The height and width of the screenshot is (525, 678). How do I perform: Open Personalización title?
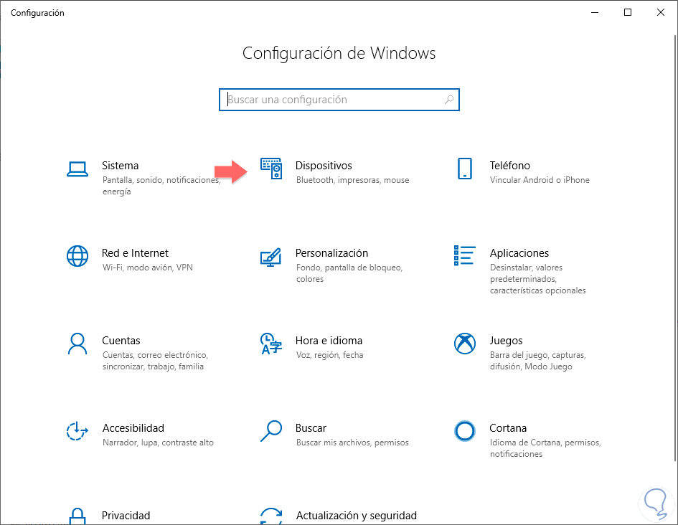[x=331, y=252]
